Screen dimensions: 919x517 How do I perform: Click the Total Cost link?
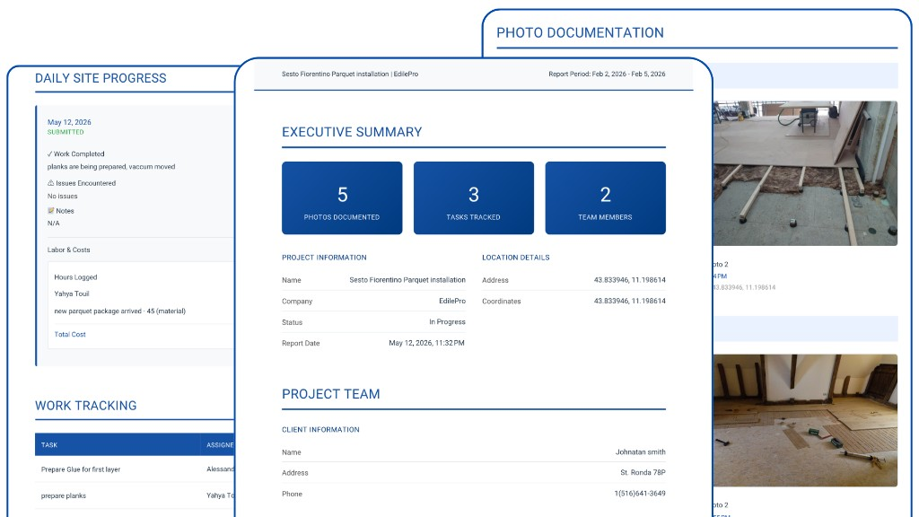click(x=70, y=334)
